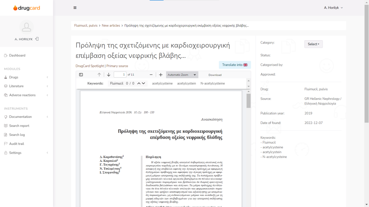Click the PDF viewer vertical scrollbar thumb
The image size is (369, 207).
(x=249, y=101)
